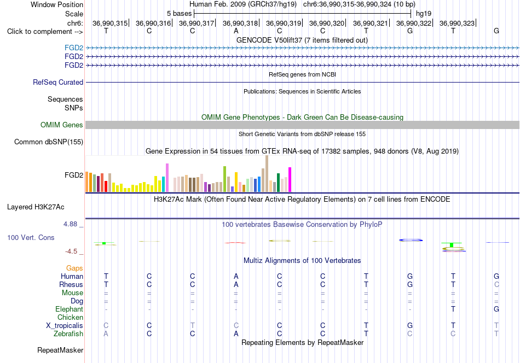Click position label 36,990,323
The image size is (520, 363).
click(457, 23)
